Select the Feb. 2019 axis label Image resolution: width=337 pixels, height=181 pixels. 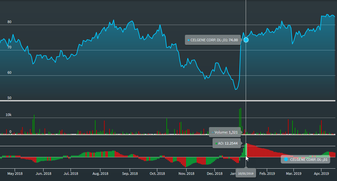tap(267, 174)
